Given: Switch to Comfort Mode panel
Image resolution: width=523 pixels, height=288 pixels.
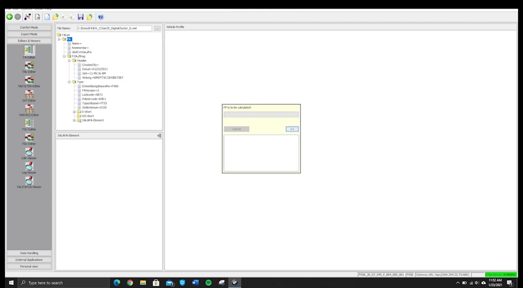Looking at the screenshot, I should coord(29,27).
